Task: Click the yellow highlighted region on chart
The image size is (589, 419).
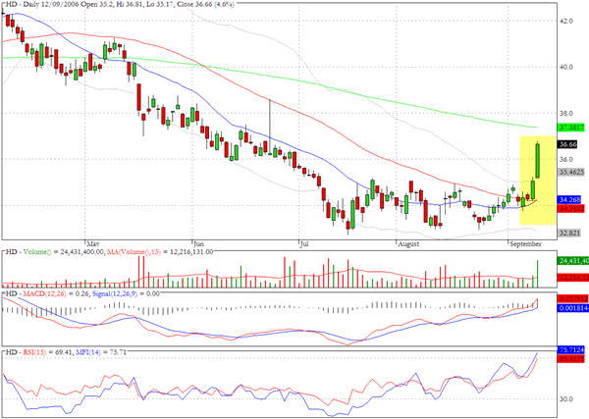Action: click(537, 181)
